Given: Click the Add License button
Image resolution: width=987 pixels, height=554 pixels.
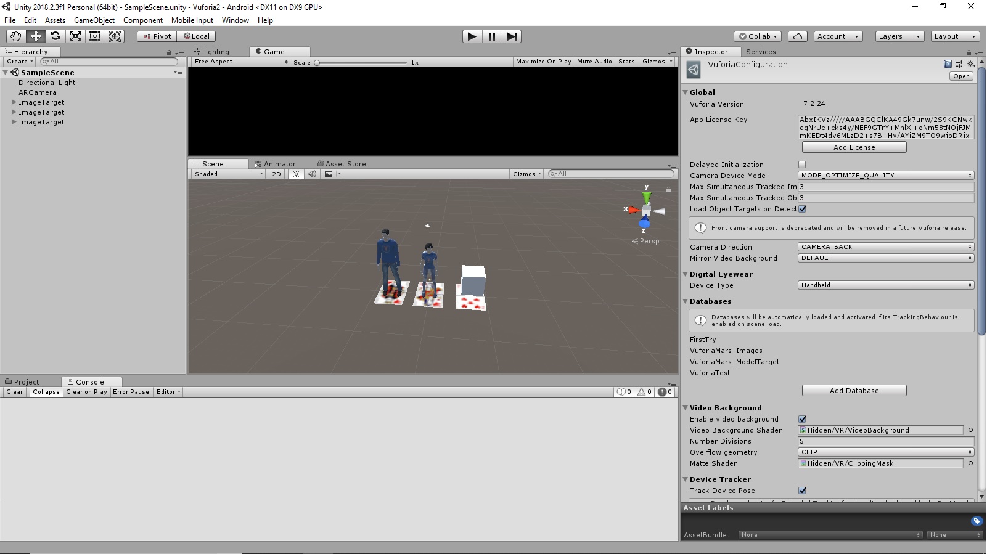Looking at the screenshot, I should coord(854,147).
